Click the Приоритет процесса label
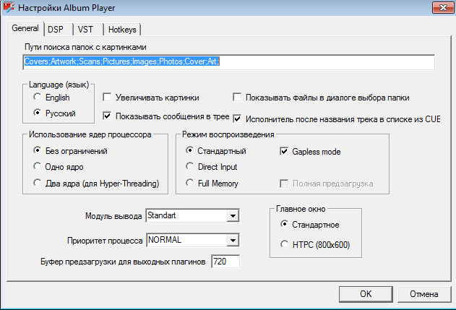 pos(105,241)
